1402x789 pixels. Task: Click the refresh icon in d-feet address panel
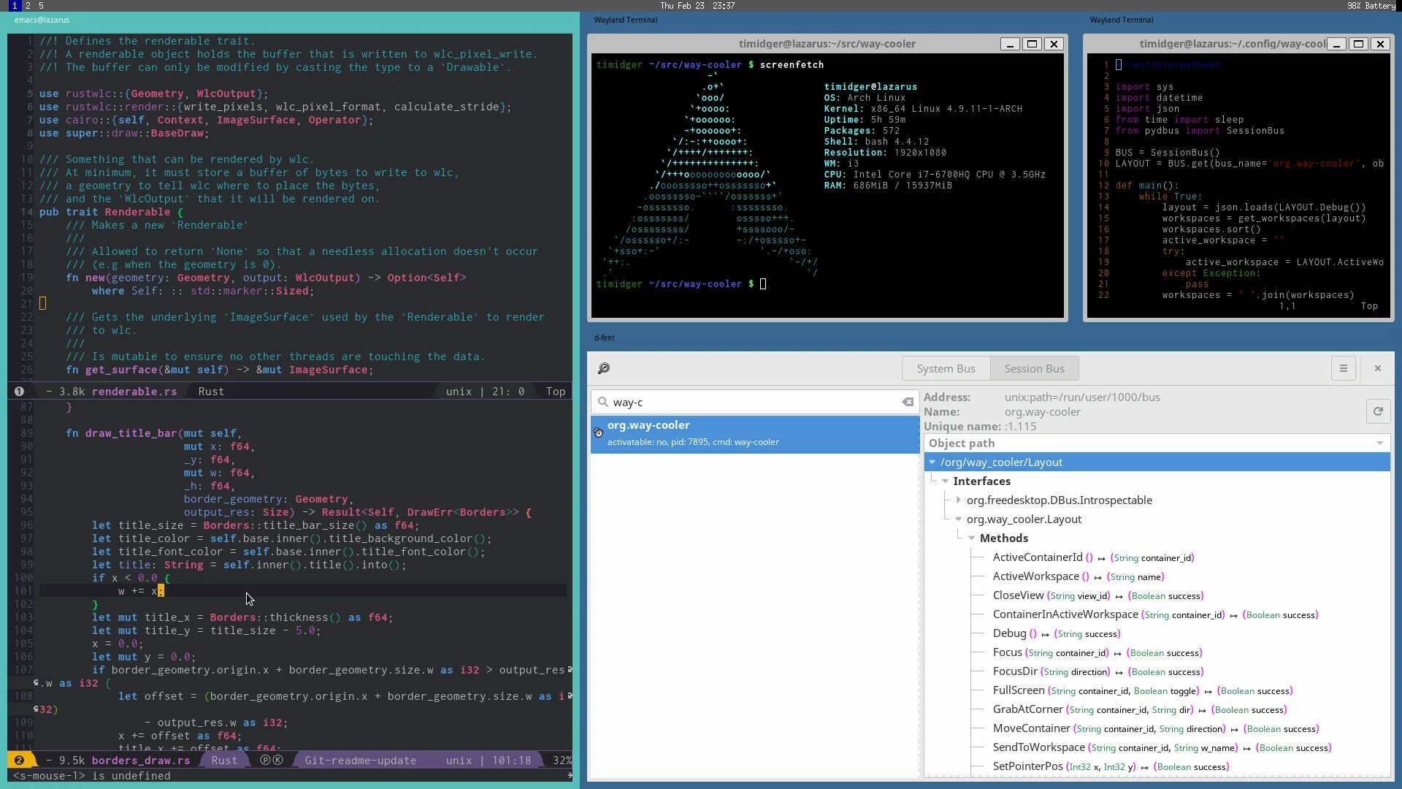[1379, 411]
